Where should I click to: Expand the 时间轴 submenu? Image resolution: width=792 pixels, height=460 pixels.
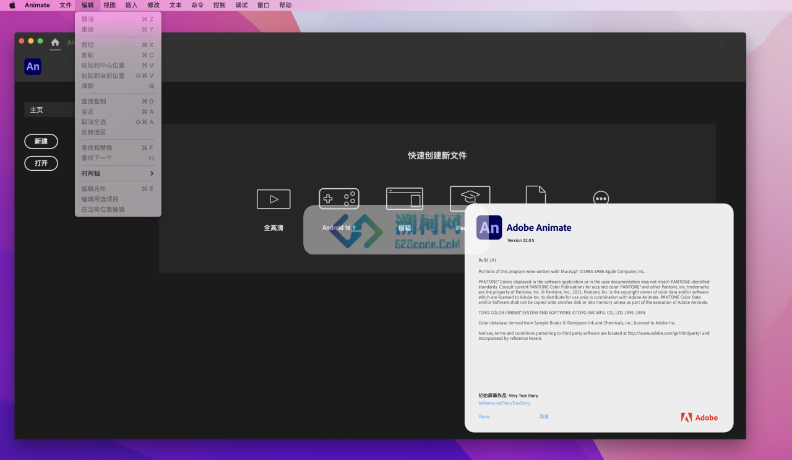pyautogui.click(x=118, y=173)
